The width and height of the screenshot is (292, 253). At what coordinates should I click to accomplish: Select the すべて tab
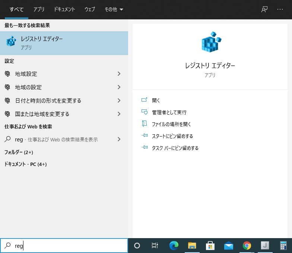click(16, 9)
